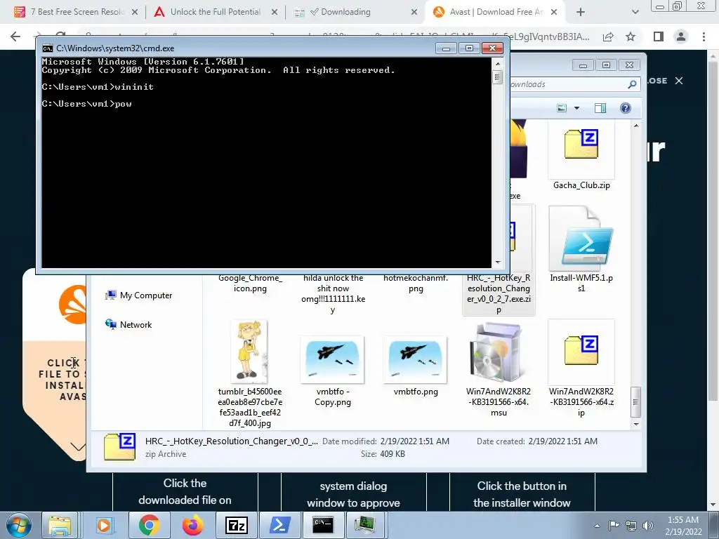719x539 pixels.
Task: Click Explorer vertical scrollbar thumb
Action: (x=635, y=402)
